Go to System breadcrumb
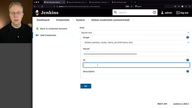The height and width of the screenshot is (108, 192). point(80,20)
